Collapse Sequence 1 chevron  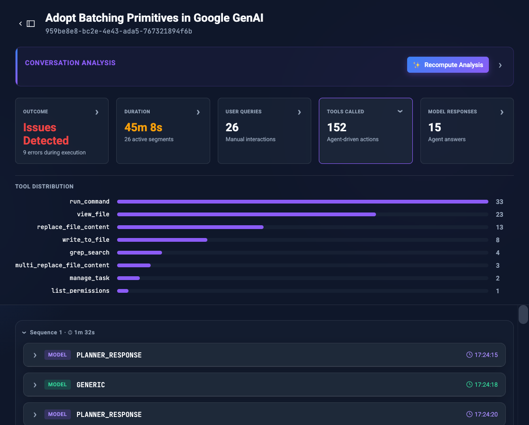(24, 332)
